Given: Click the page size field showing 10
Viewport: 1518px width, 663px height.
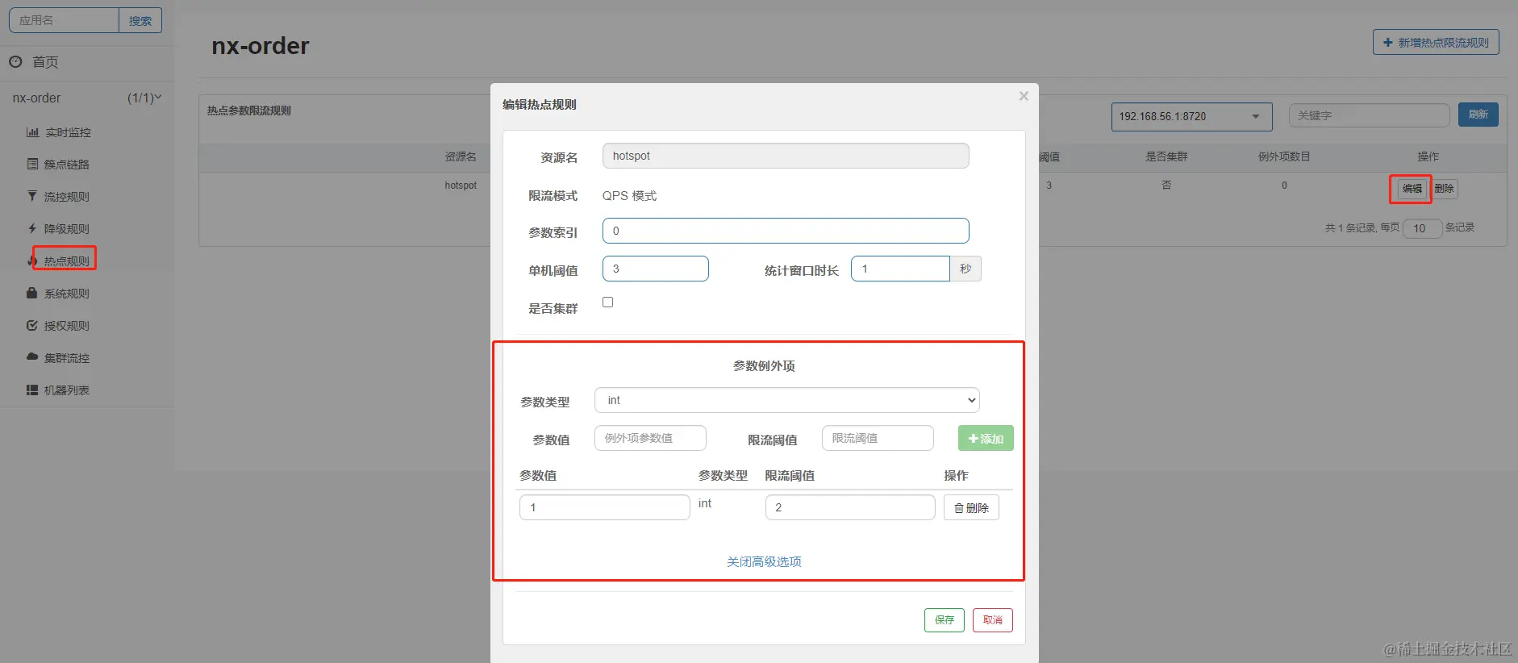Looking at the screenshot, I should point(1422,228).
